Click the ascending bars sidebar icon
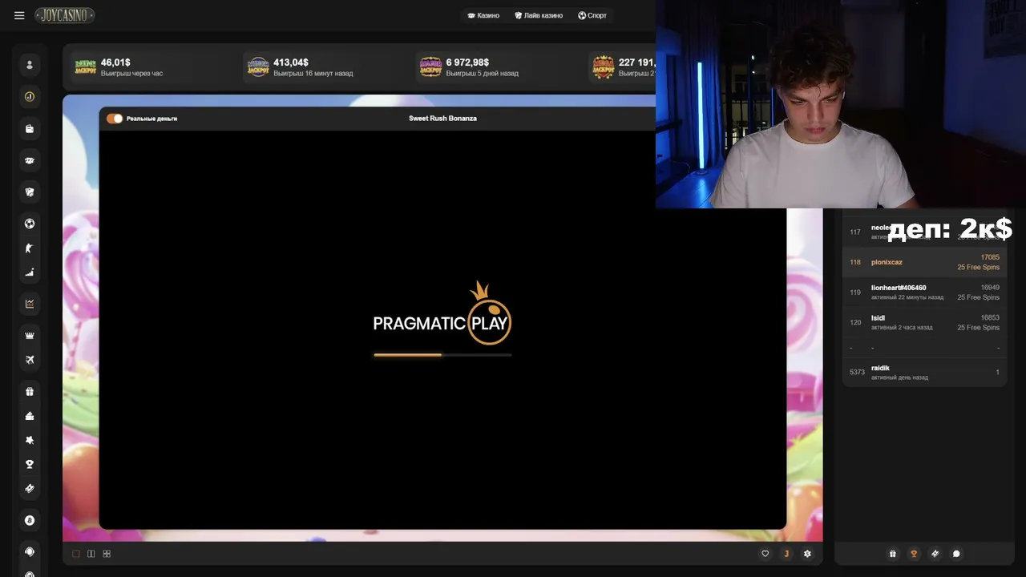 pos(30,272)
